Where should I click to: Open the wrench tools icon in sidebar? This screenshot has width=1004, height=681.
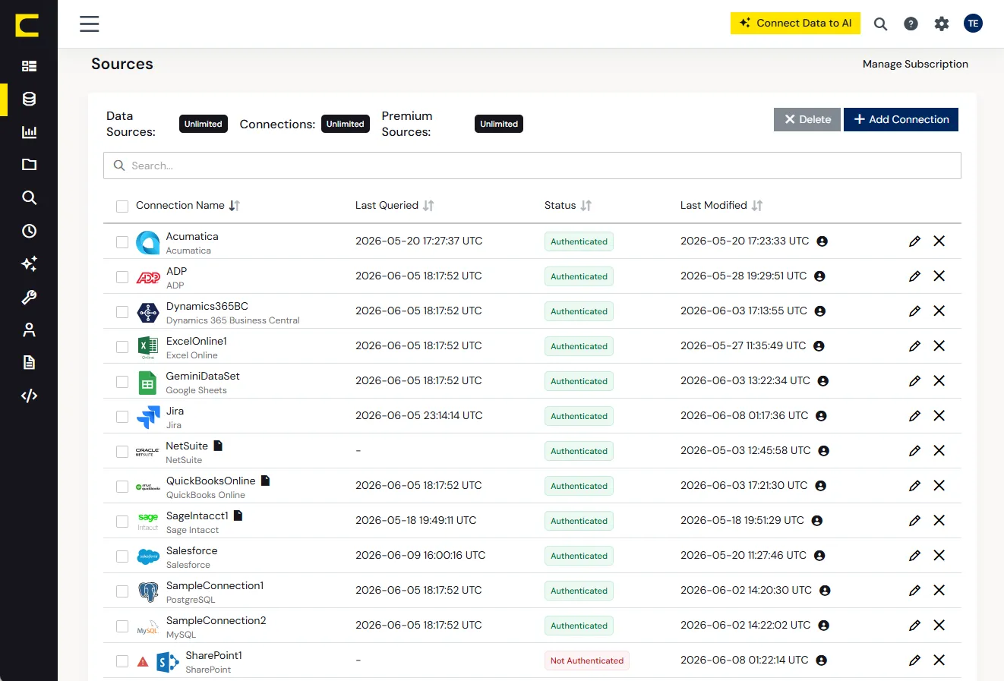coord(29,297)
